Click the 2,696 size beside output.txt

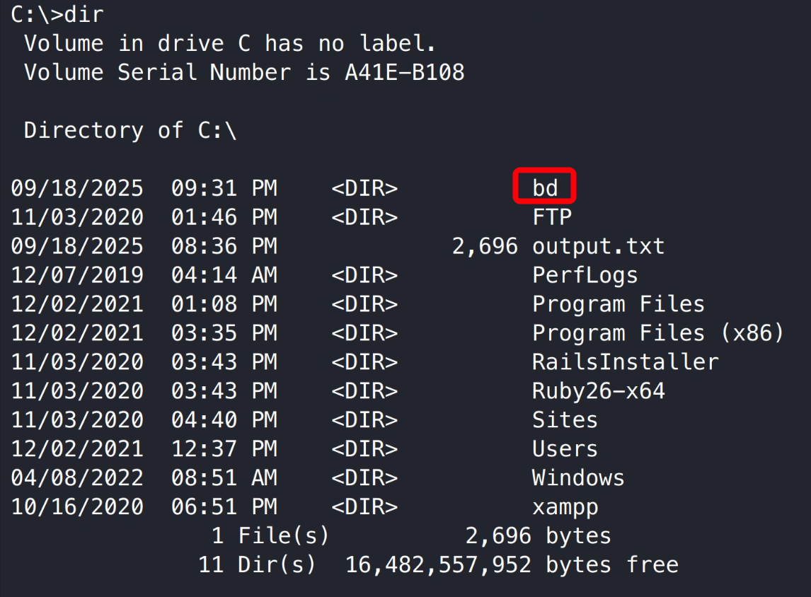point(485,246)
